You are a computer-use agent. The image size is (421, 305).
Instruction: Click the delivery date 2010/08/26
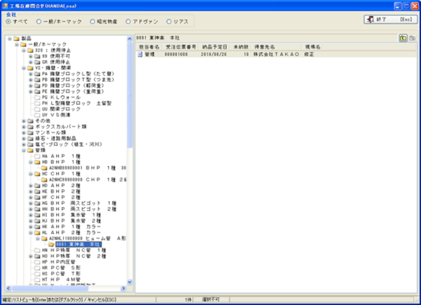[213, 55]
